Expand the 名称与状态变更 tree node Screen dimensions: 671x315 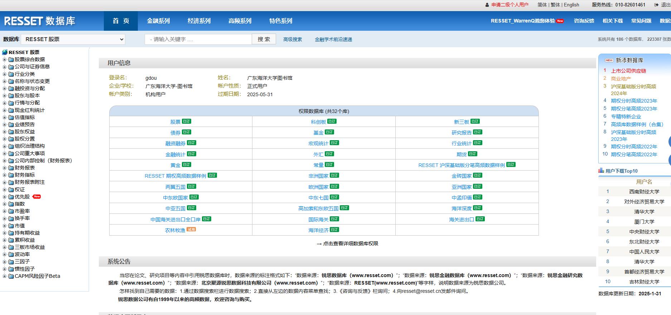[x=4, y=81]
